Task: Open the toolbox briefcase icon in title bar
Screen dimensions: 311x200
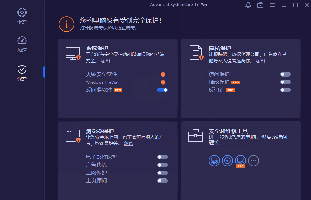Action: [x=260, y=5]
